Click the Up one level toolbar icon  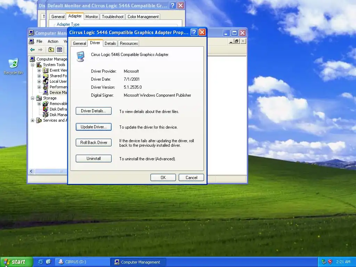[x=51, y=50]
